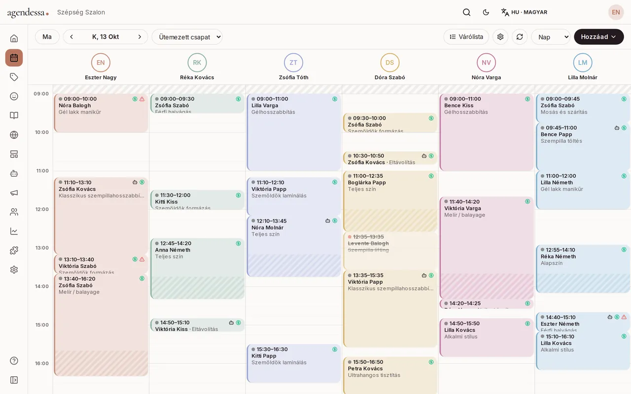Open calendar settings gear in toolbar
The height and width of the screenshot is (394, 631).
(x=500, y=37)
